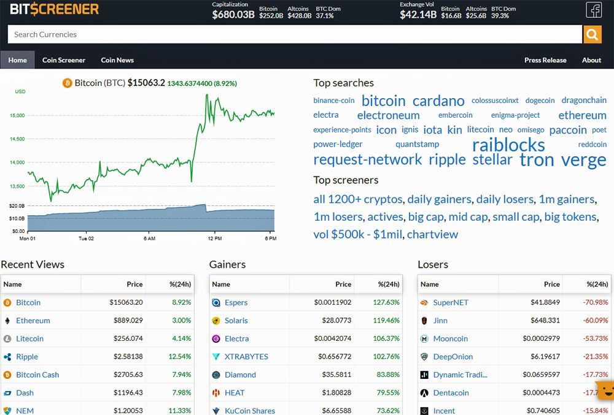Sort Gainers table by Price header
The height and width of the screenshot is (415, 614).
point(343,284)
